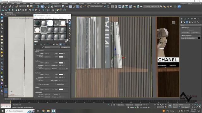Collapse the Name and Color rollout
The width and height of the screenshot is (202, 113).
click(x=186, y=35)
